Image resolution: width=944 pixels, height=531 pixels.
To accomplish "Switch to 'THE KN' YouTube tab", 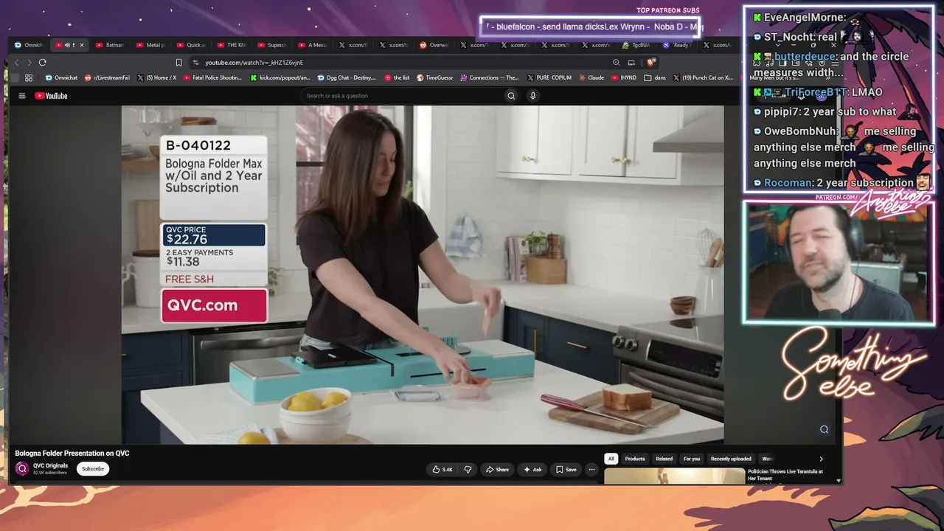I will 232,45.
